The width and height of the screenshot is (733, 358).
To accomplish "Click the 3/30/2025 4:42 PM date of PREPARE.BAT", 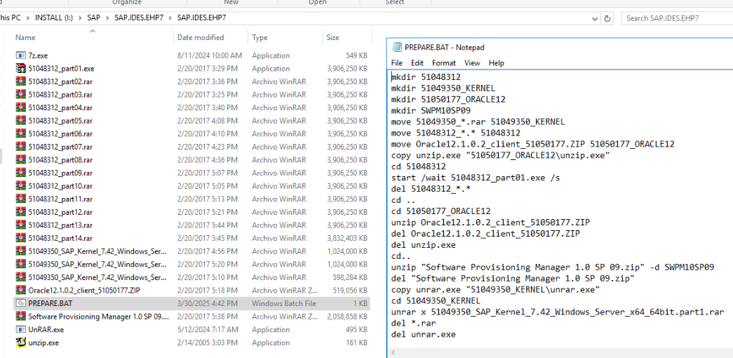I will pyautogui.click(x=208, y=303).
